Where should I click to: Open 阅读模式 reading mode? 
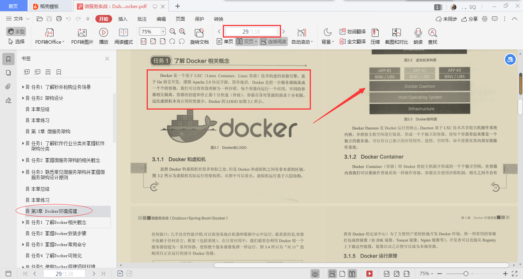click(x=123, y=33)
